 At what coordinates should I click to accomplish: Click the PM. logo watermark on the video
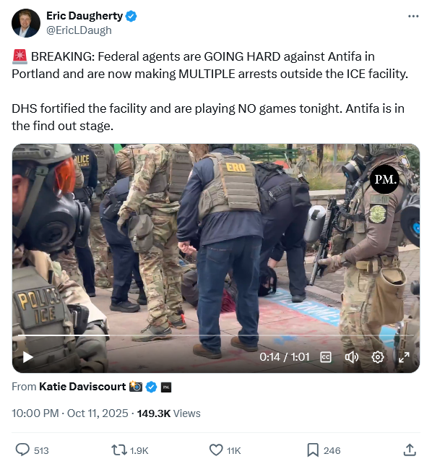(385, 179)
